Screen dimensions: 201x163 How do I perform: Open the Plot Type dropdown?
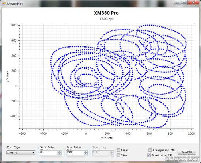tap(21, 153)
